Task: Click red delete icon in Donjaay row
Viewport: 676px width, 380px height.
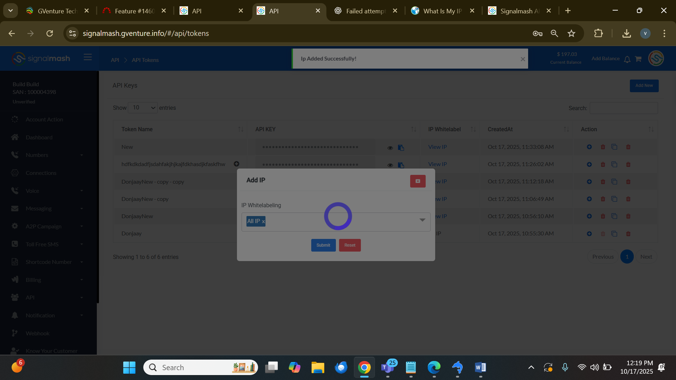Action: click(628, 234)
